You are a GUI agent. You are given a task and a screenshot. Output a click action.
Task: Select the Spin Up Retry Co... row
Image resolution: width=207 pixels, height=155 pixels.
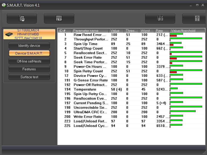[x=131, y=94]
